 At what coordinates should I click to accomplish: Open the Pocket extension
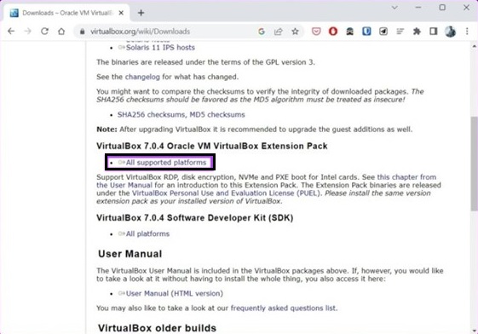click(316, 31)
